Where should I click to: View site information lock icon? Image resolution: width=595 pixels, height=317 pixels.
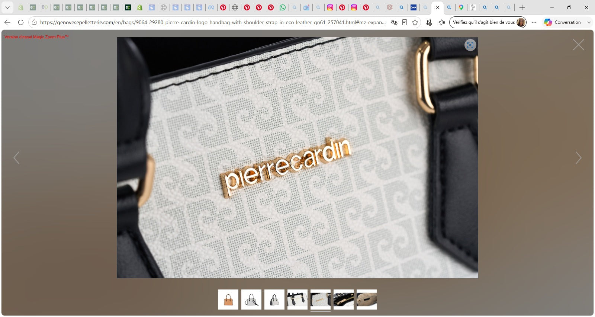tap(34, 22)
